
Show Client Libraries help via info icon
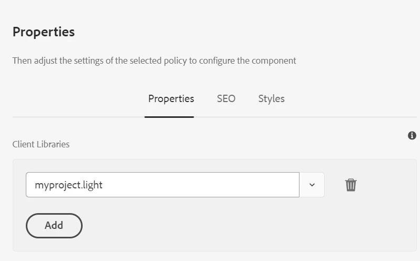[x=412, y=136]
